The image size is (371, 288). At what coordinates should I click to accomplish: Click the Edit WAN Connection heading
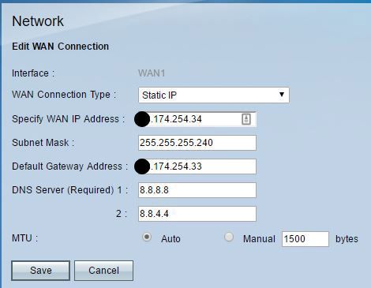[x=60, y=47]
